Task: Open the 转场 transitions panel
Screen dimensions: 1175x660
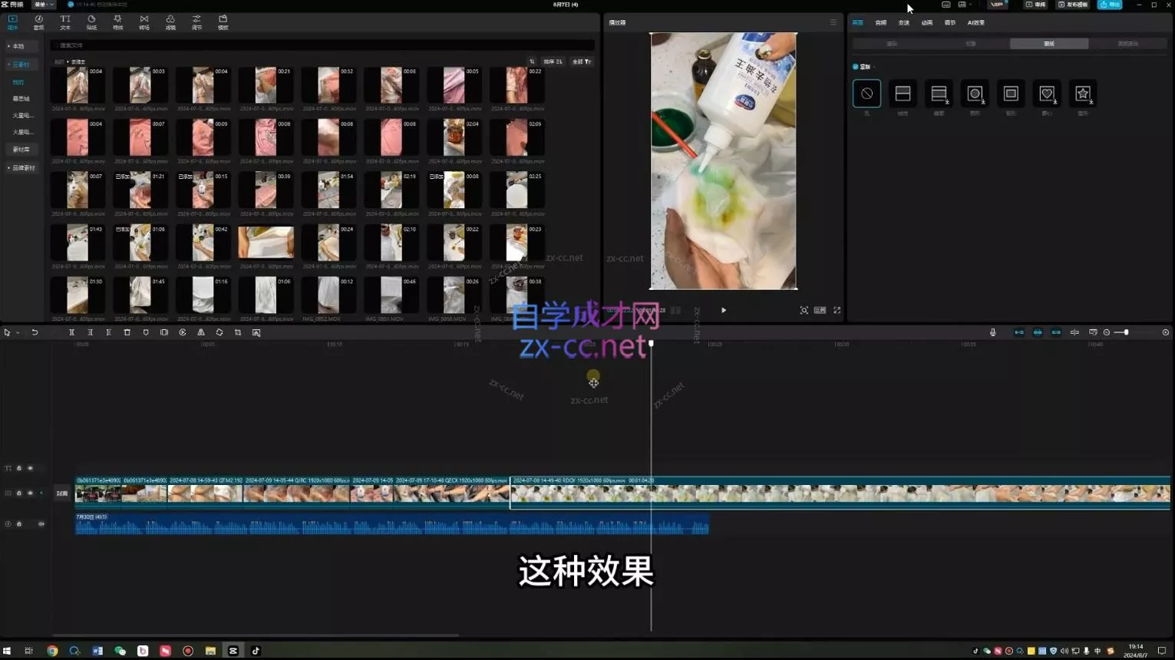Action: 144,22
